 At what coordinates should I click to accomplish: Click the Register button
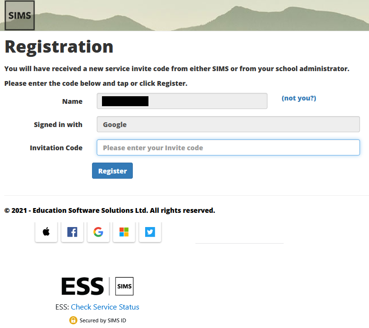pos(112,171)
